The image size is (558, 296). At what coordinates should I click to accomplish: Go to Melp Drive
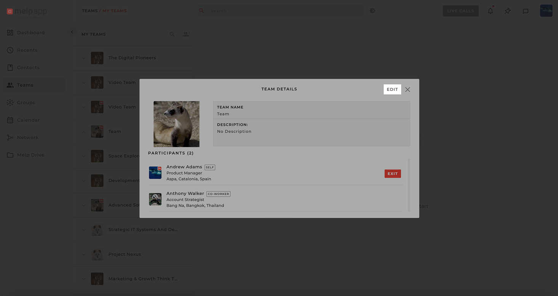click(x=30, y=155)
